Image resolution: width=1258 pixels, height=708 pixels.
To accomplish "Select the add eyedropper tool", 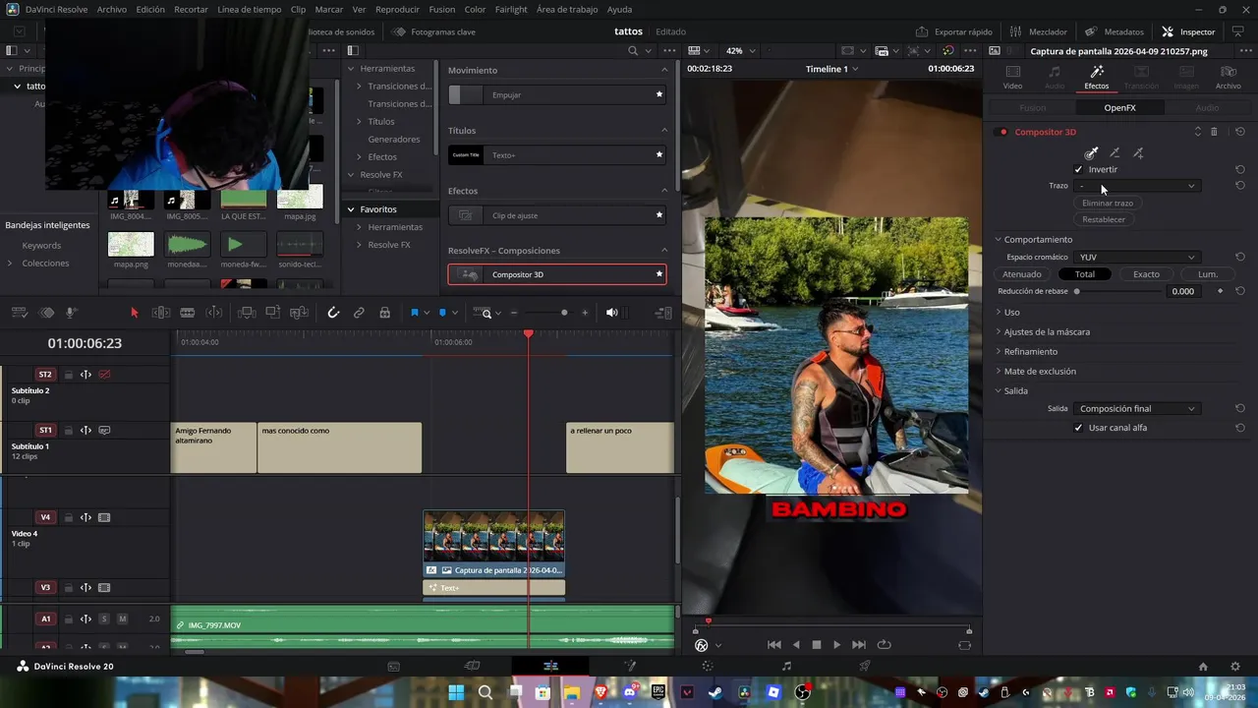I will 1138,153.
